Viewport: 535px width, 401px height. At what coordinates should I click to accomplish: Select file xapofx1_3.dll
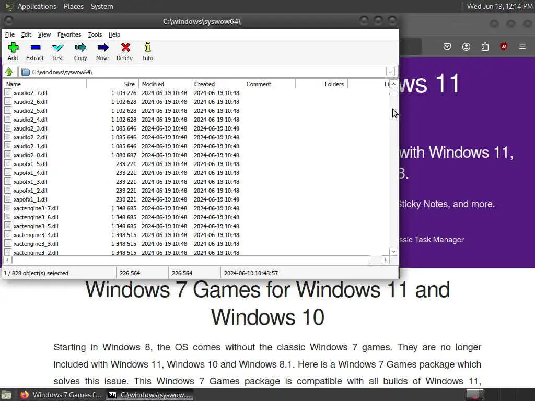tap(30, 181)
